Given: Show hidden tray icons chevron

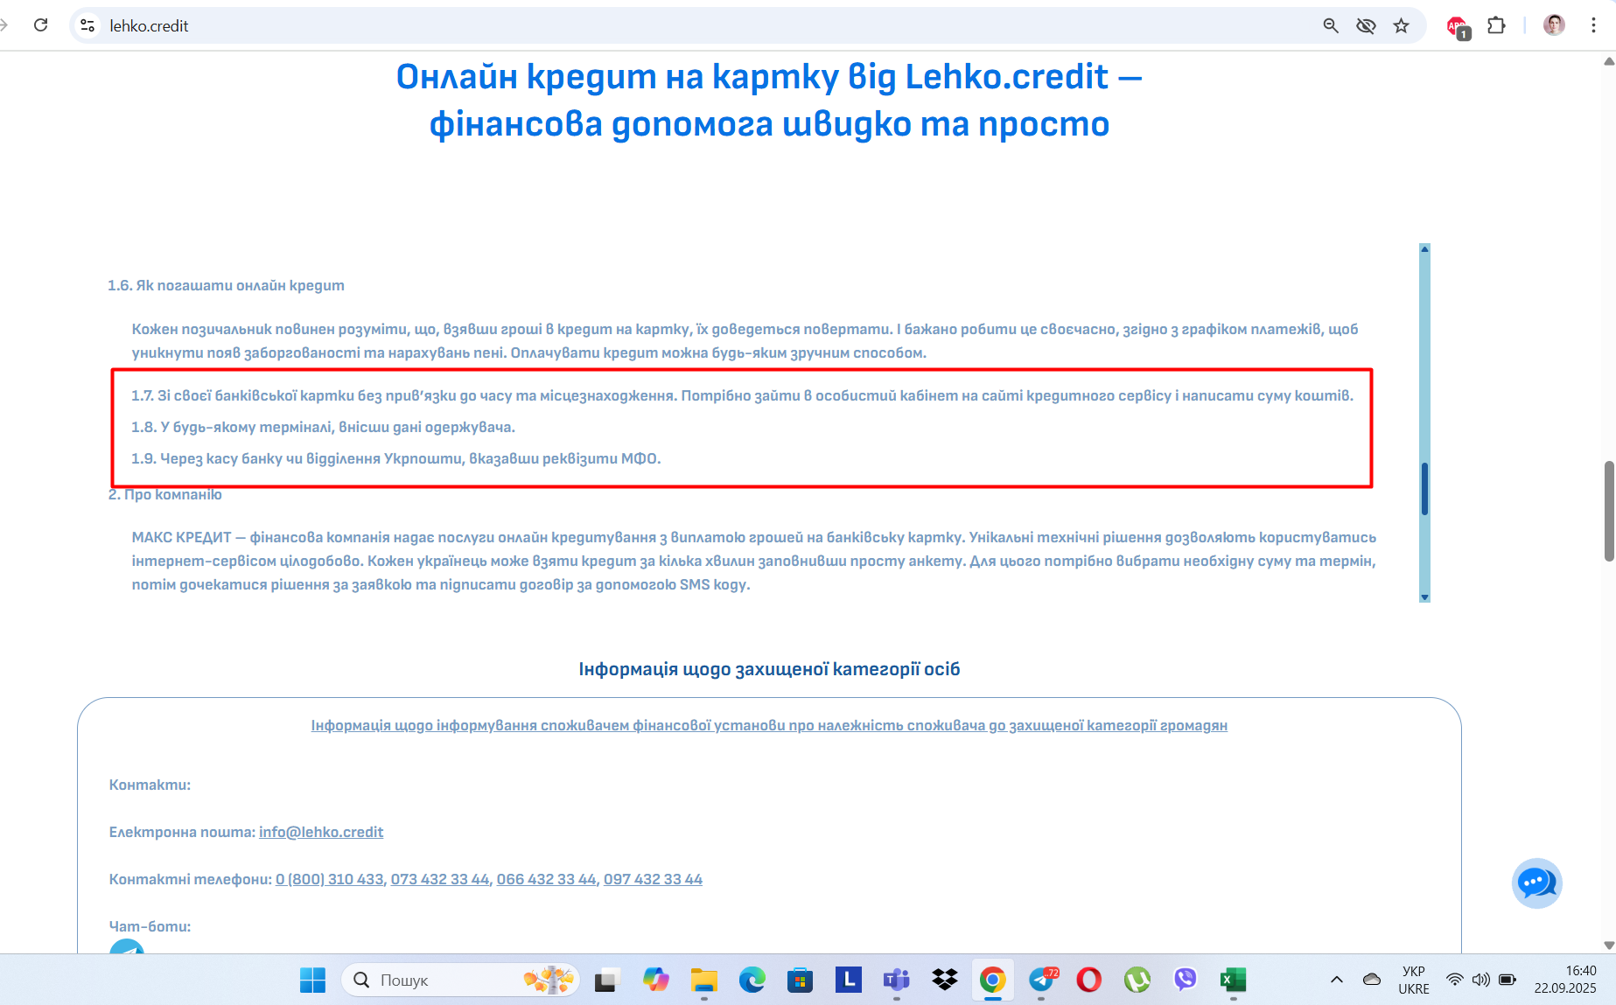Looking at the screenshot, I should [x=1337, y=980].
